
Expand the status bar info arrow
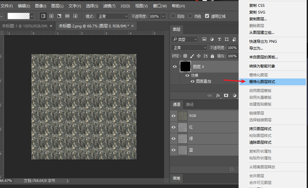68,181
